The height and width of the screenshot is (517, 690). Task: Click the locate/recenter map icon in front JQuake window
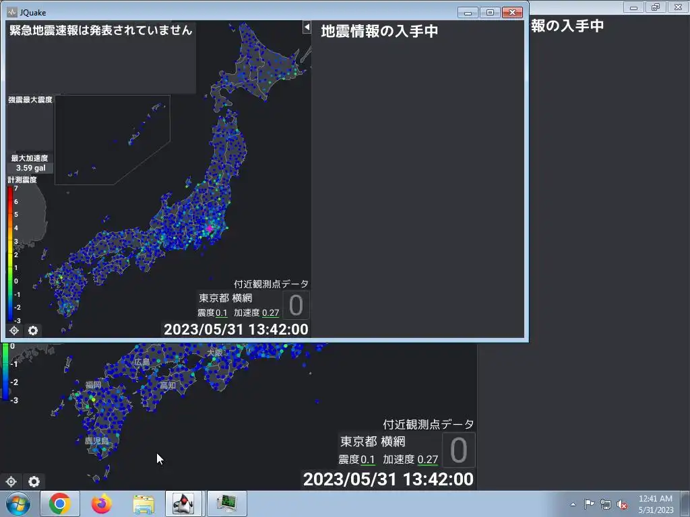coord(14,330)
